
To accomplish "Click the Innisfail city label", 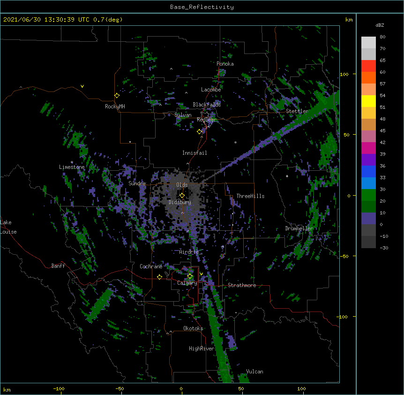I will tap(195, 153).
